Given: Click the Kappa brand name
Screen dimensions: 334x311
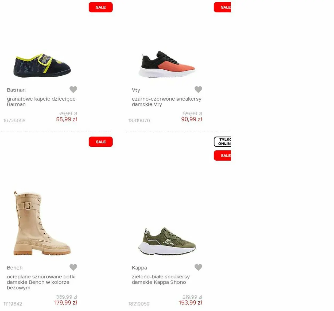Looking at the screenshot, I should (x=139, y=268).
